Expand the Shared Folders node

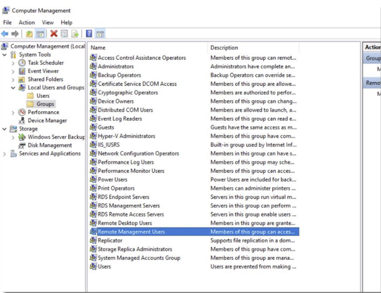tap(13, 80)
